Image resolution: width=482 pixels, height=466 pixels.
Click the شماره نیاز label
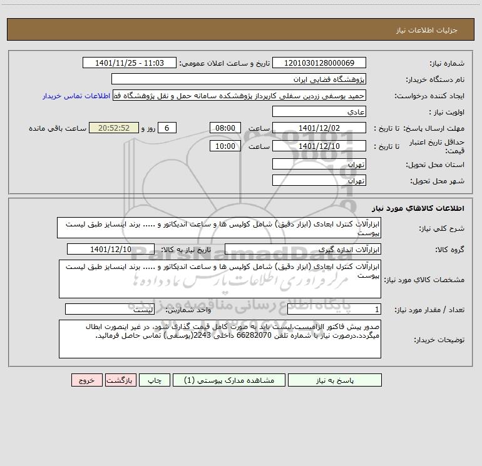tap(447, 63)
